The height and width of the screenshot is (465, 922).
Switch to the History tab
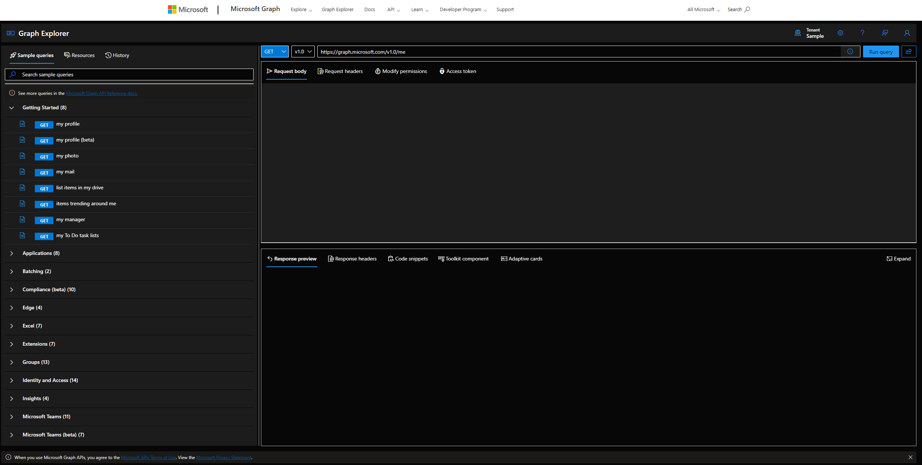pyautogui.click(x=117, y=55)
